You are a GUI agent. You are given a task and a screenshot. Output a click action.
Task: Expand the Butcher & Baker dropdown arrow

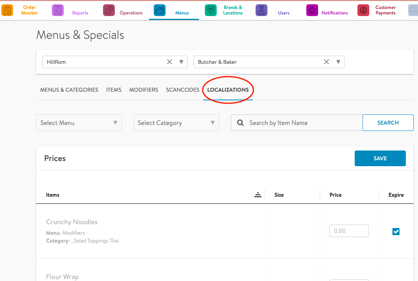click(x=338, y=62)
